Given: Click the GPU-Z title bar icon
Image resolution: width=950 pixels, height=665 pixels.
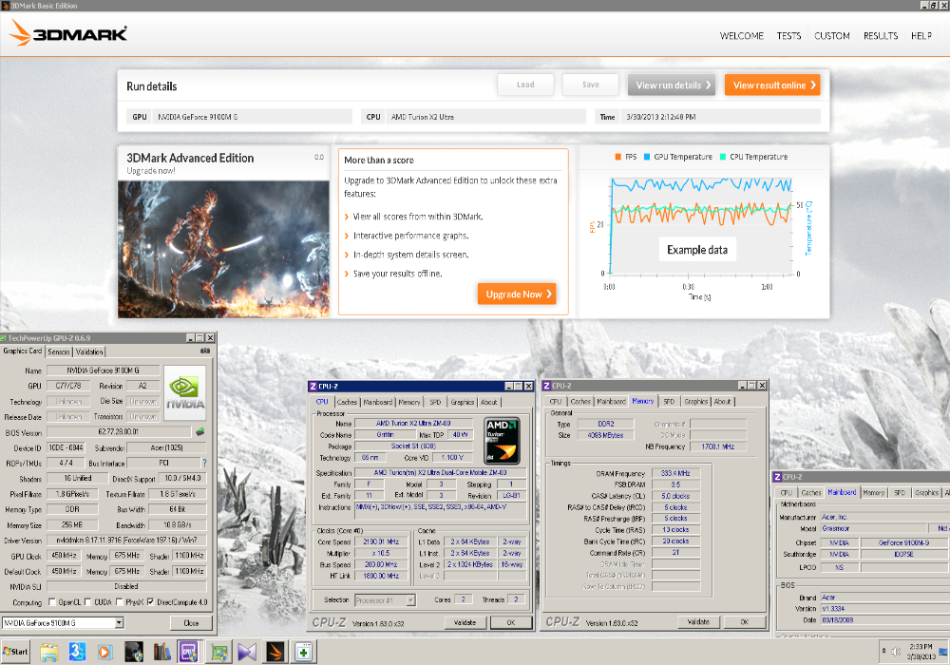Looking at the screenshot, I should pyautogui.click(x=4, y=338).
